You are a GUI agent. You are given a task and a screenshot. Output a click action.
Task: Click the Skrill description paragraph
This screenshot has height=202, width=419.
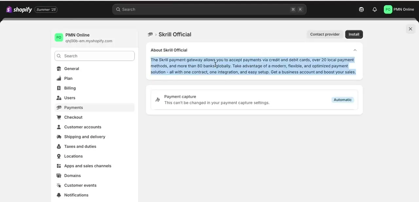click(253, 66)
